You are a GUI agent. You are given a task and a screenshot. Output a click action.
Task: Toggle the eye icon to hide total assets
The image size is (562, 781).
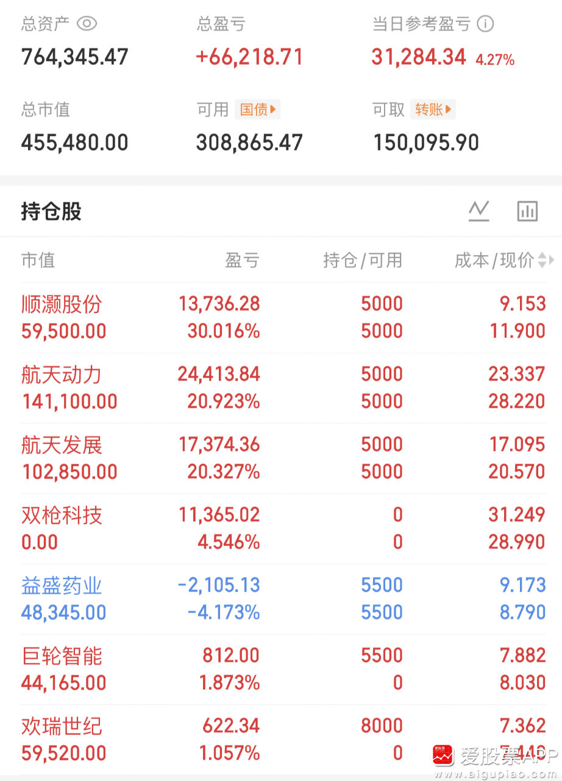[87, 24]
